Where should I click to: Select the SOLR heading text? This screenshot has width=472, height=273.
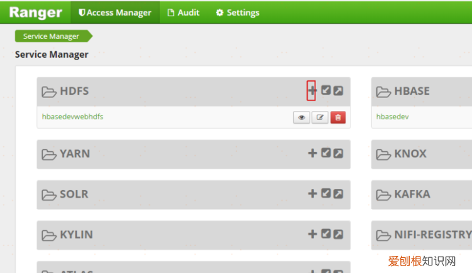(x=74, y=195)
